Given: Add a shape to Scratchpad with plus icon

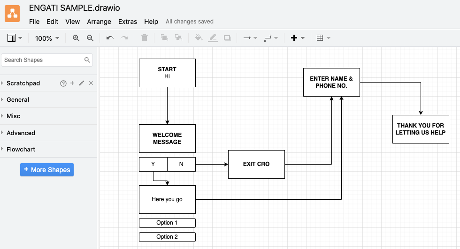Looking at the screenshot, I should (x=72, y=83).
